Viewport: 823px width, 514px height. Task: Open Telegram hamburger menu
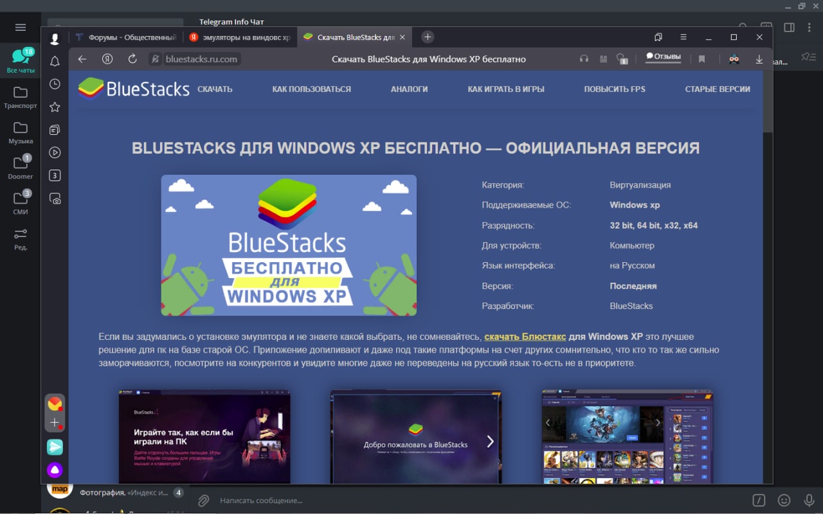click(x=21, y=27)
